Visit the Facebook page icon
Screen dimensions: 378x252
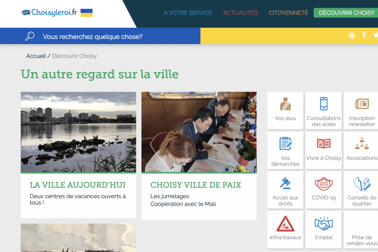tap(364, 35)
